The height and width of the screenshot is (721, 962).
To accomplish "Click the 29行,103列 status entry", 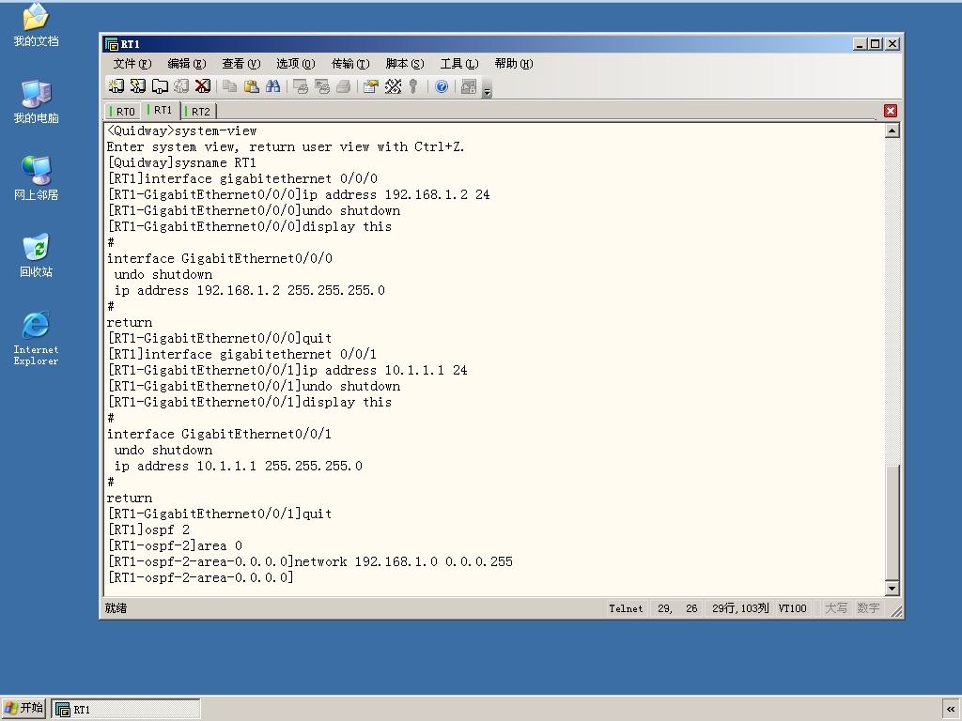I will (x=740, y=608).
